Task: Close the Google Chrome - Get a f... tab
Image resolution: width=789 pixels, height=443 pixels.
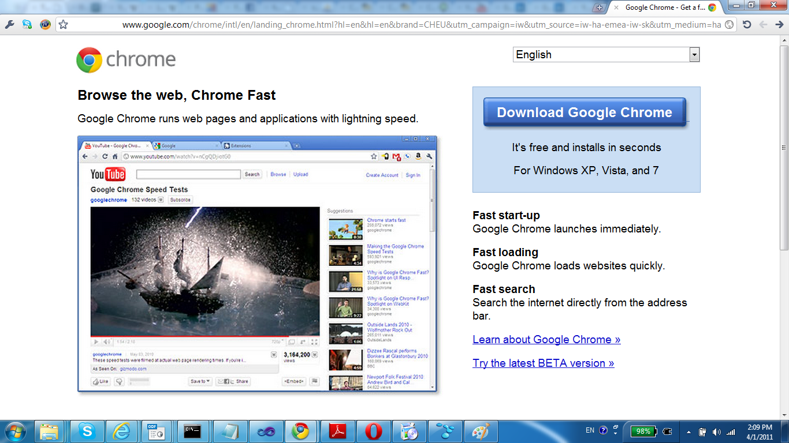Action: point(616,7)
